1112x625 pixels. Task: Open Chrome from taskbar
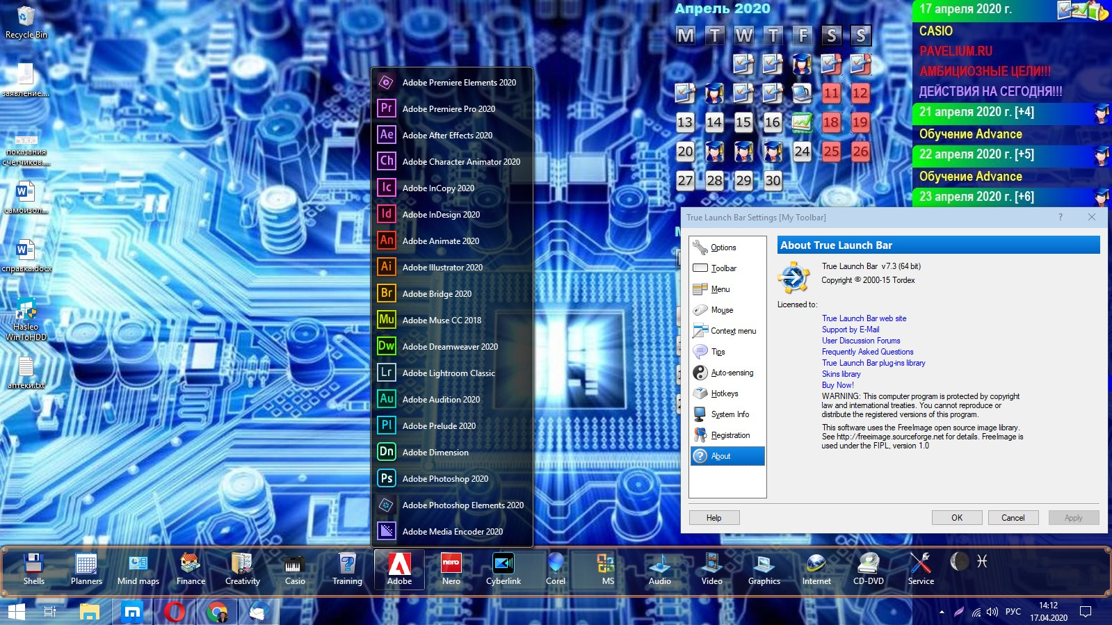217,612
